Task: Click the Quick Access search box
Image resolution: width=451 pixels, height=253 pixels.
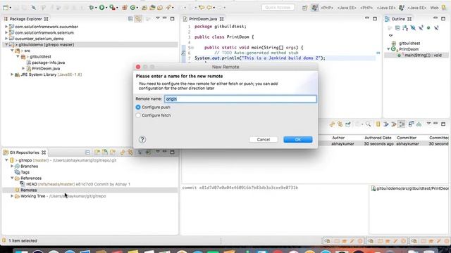Action: (x=278, y=8)
